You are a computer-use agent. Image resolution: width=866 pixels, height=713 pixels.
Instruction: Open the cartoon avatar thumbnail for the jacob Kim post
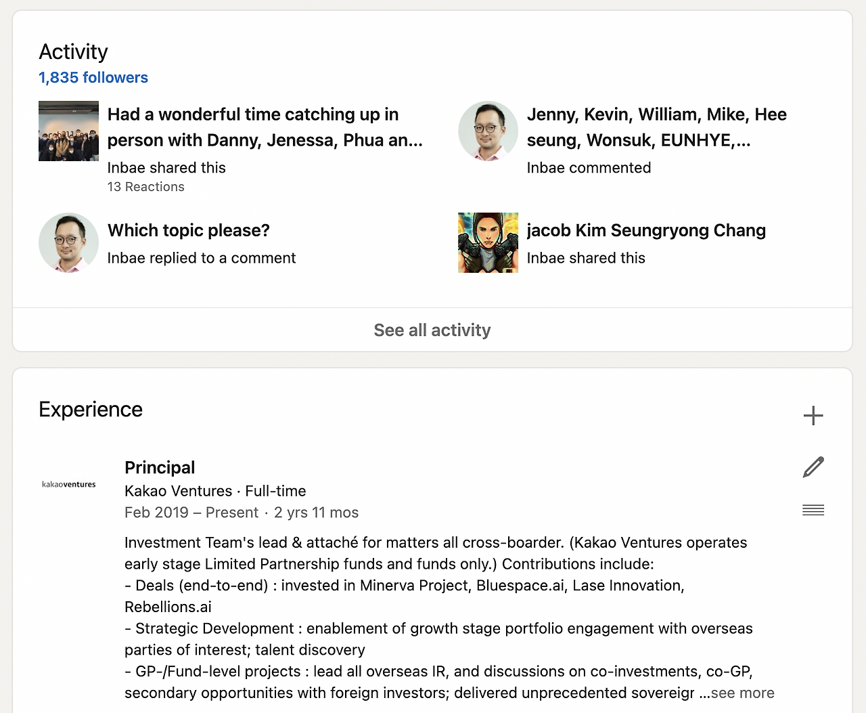488,243
